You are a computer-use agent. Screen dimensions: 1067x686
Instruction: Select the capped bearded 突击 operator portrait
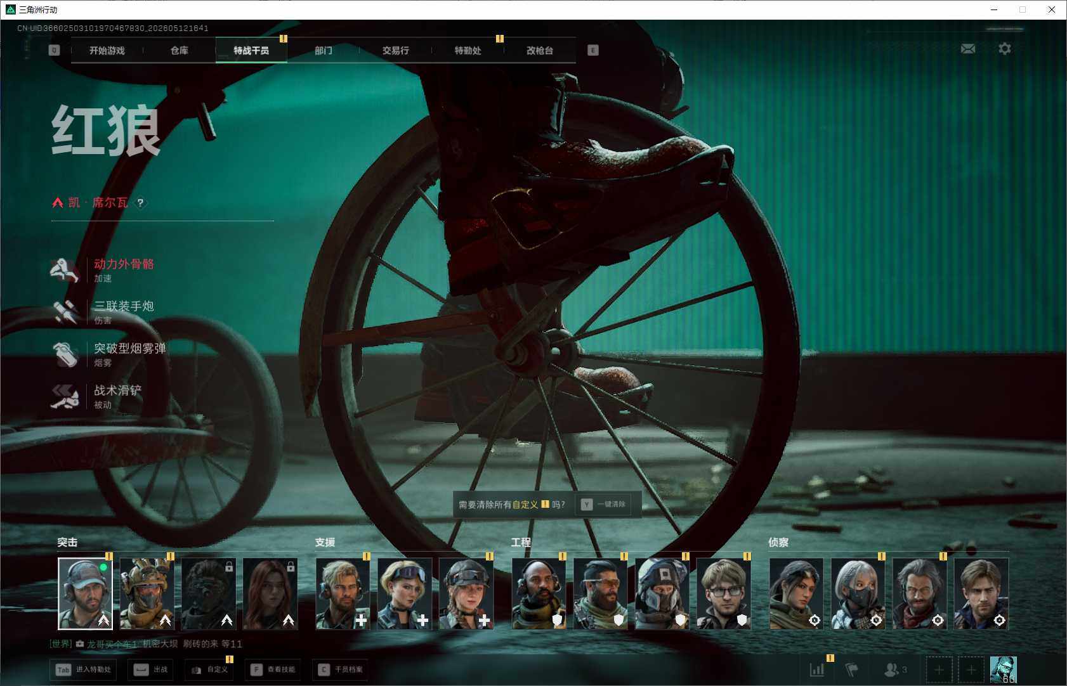[85, 593]
